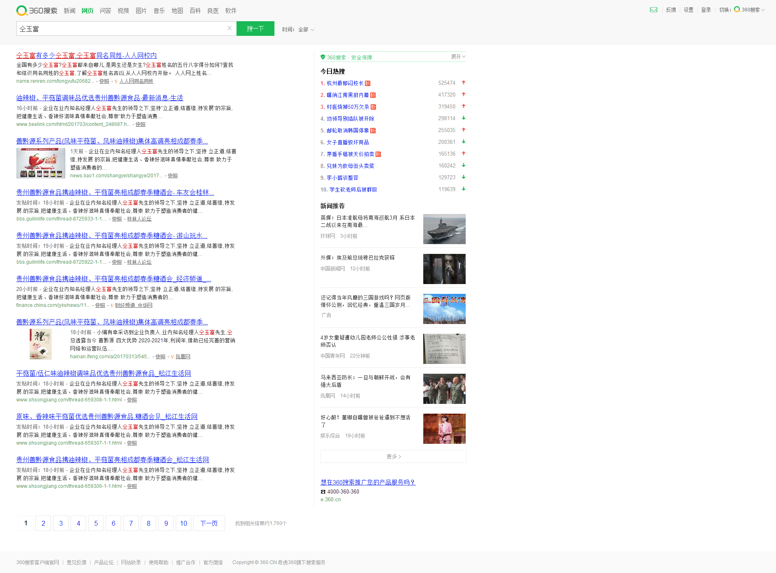Click the green down arrow for 劝领导别插队被开除
Viewport: 776px width, 573px height.
click(464, 118)
